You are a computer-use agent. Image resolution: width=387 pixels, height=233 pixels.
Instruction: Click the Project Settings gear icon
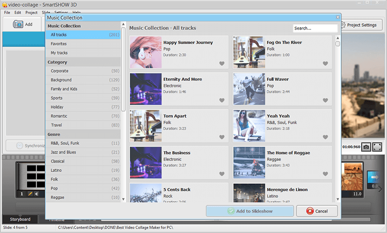pos(343,25)
